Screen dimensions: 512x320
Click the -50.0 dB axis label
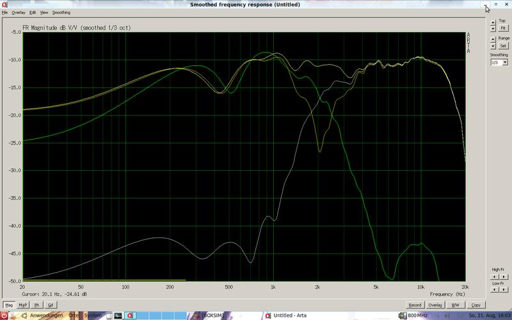point(15,281)
